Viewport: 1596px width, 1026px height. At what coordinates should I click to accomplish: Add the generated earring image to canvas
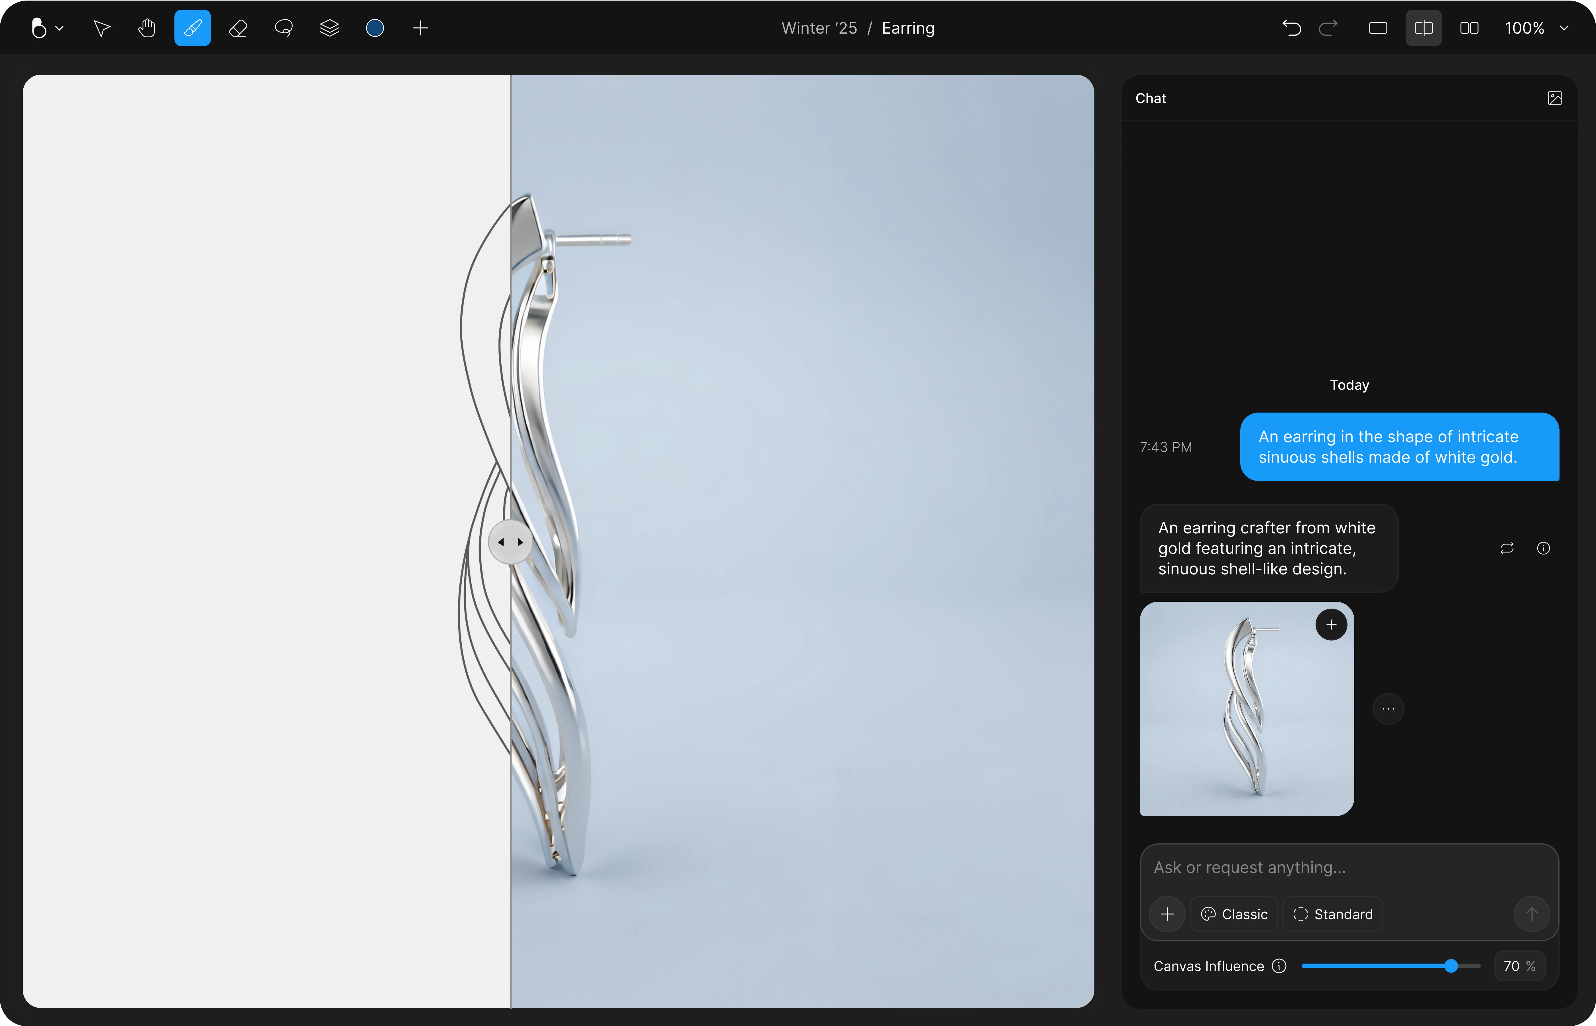[x=1332, y=624]
